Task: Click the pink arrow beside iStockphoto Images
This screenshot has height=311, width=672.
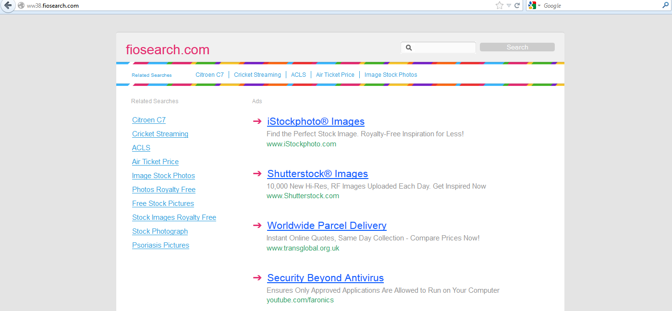Action: point(257,121)
